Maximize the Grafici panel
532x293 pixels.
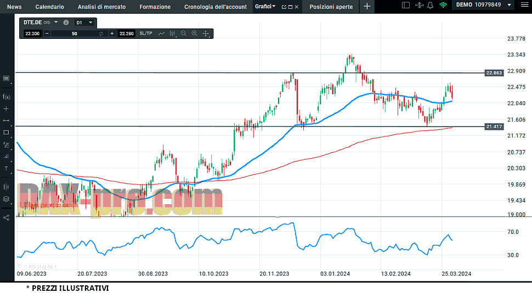[x=291, y=7]
